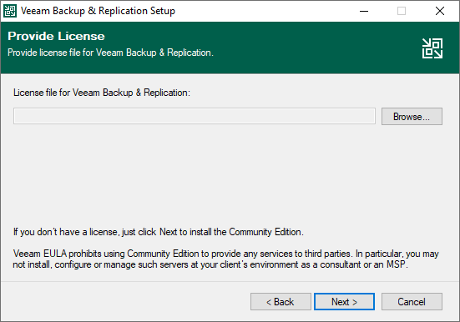The width and height of the screenshot is (460, 322).
Task: Return to previous step with < Back
Action: [x=281, y=301]
